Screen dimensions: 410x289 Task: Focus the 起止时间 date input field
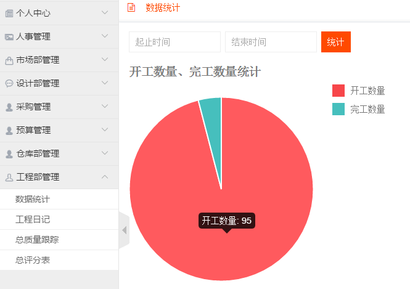coord(174,42)
